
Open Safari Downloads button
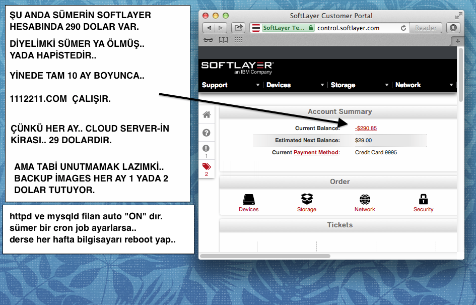pyautogui.click(x=453, y=28)
